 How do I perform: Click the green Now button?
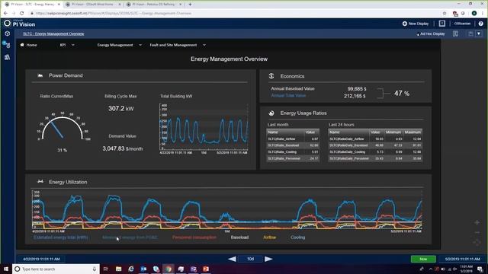pos(423,259)
